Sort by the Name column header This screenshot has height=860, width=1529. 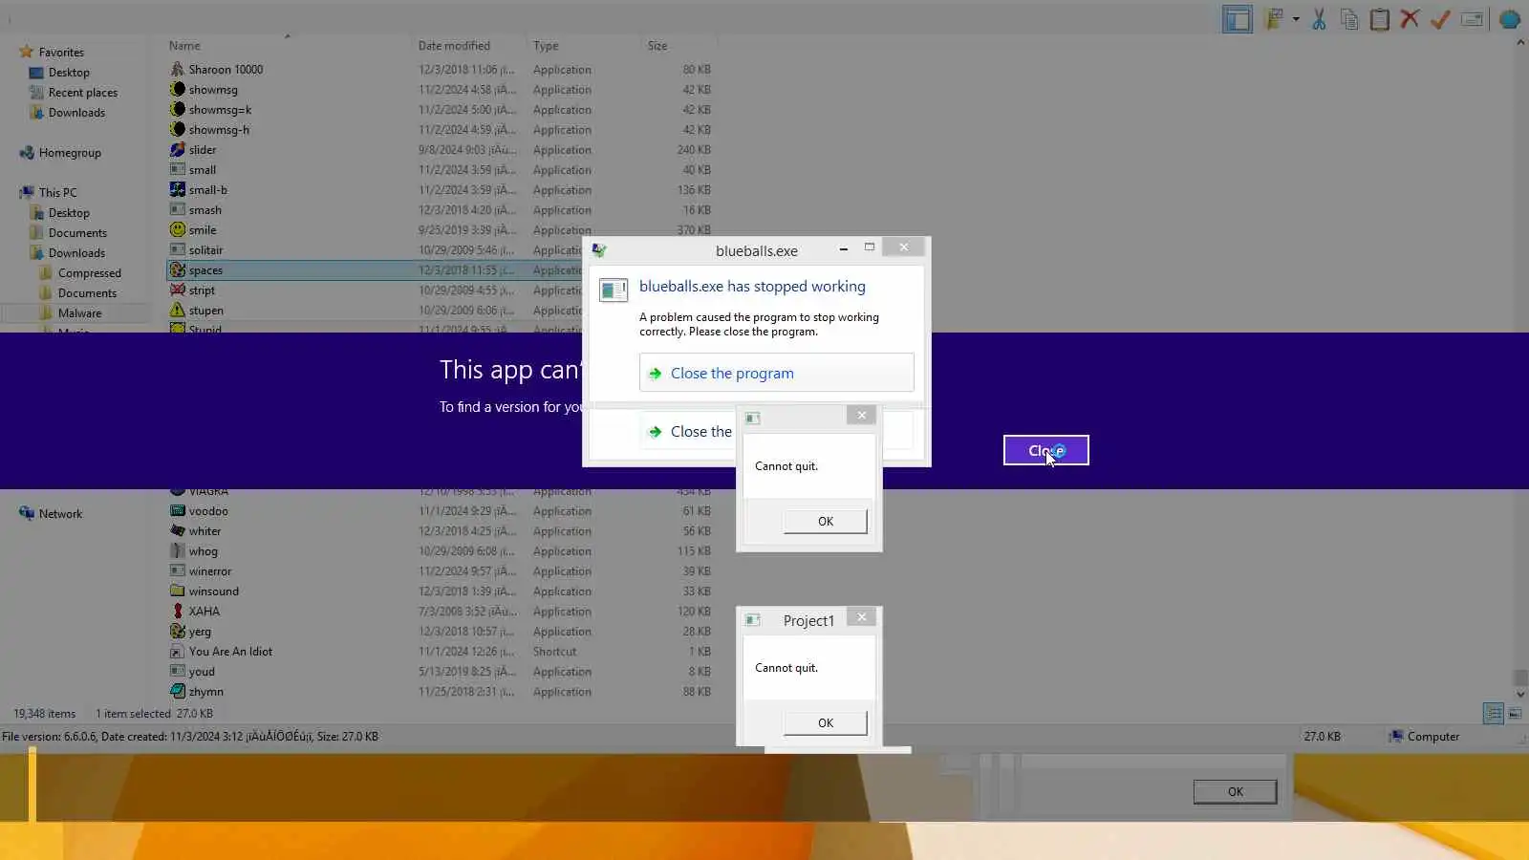point(184,46)
